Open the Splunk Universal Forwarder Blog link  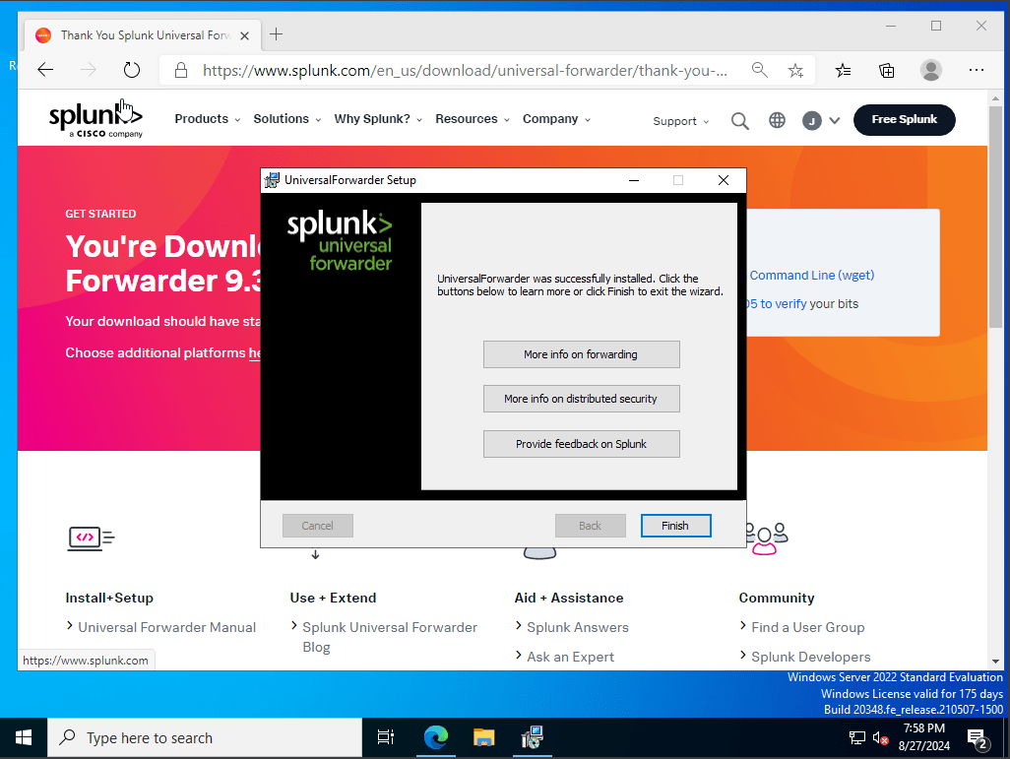390,637
